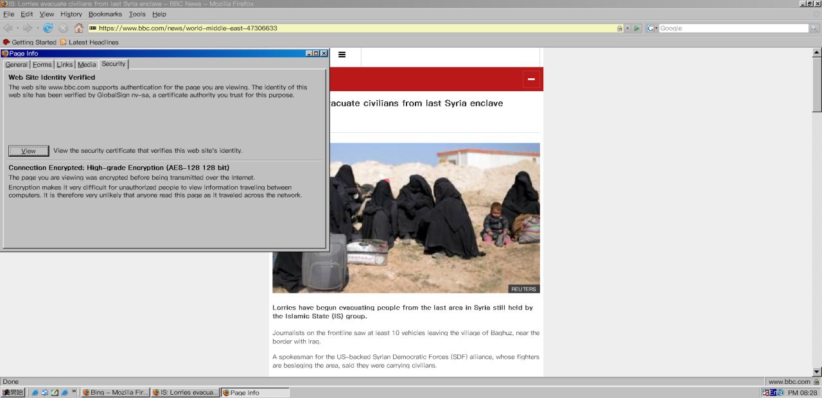Image resolution: width=822 pixels, height=398 pixels.
Task: Click the Reload page icon
Action: pyautogui.click(x=48, y=28)
